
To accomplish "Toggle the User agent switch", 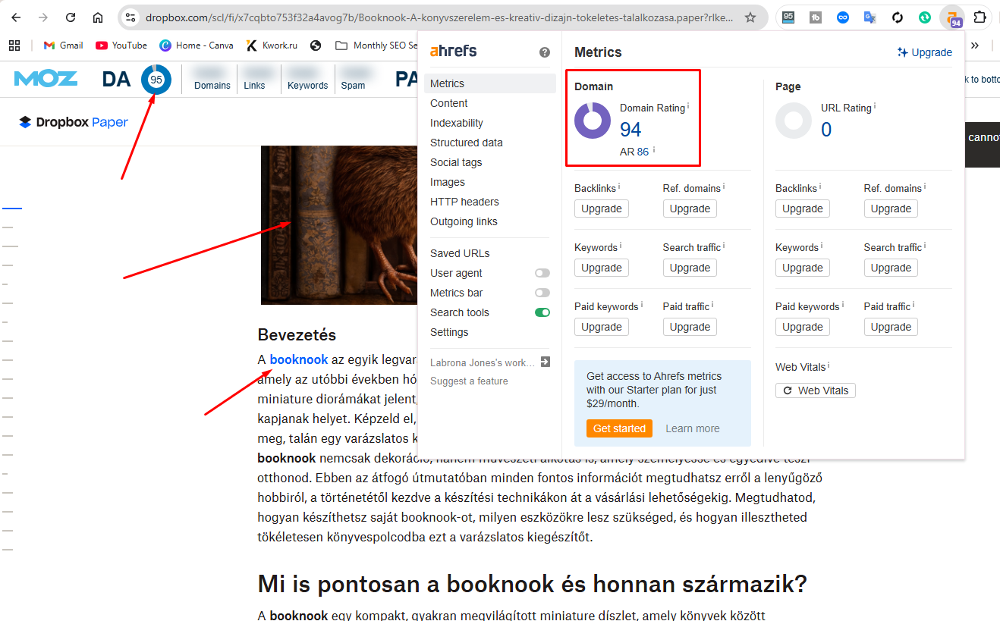I will point(542,272).
